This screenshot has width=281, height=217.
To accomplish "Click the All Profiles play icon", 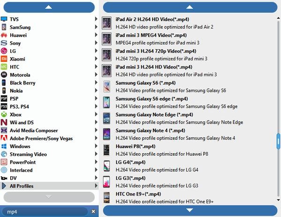I will click(4, 186).
